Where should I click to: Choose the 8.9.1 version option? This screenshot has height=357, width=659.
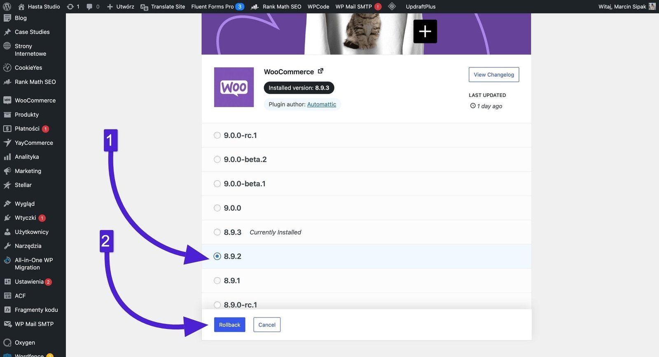[217, 281]
